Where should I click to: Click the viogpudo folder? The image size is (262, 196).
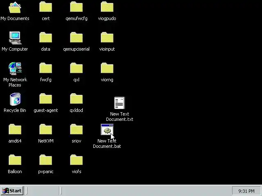click(x=107, y=7)
